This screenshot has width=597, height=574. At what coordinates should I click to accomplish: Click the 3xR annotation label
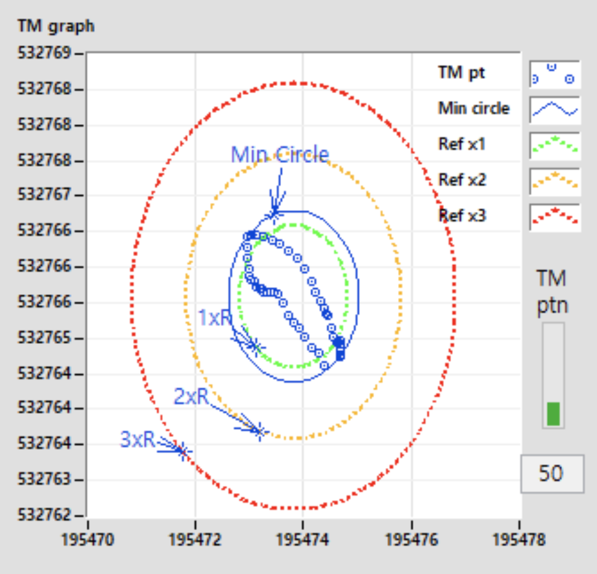[x=138, y=439]
